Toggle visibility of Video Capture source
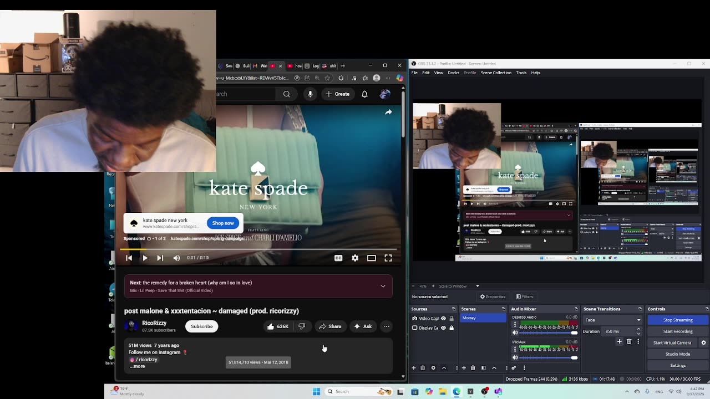The height and width of the screenshot is (399, 710). pyautogui.click(x=443, y=319)
